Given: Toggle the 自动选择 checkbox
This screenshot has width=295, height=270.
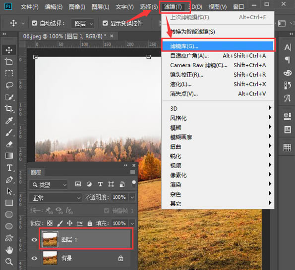Looking at the screenshot, I should 34,23.
